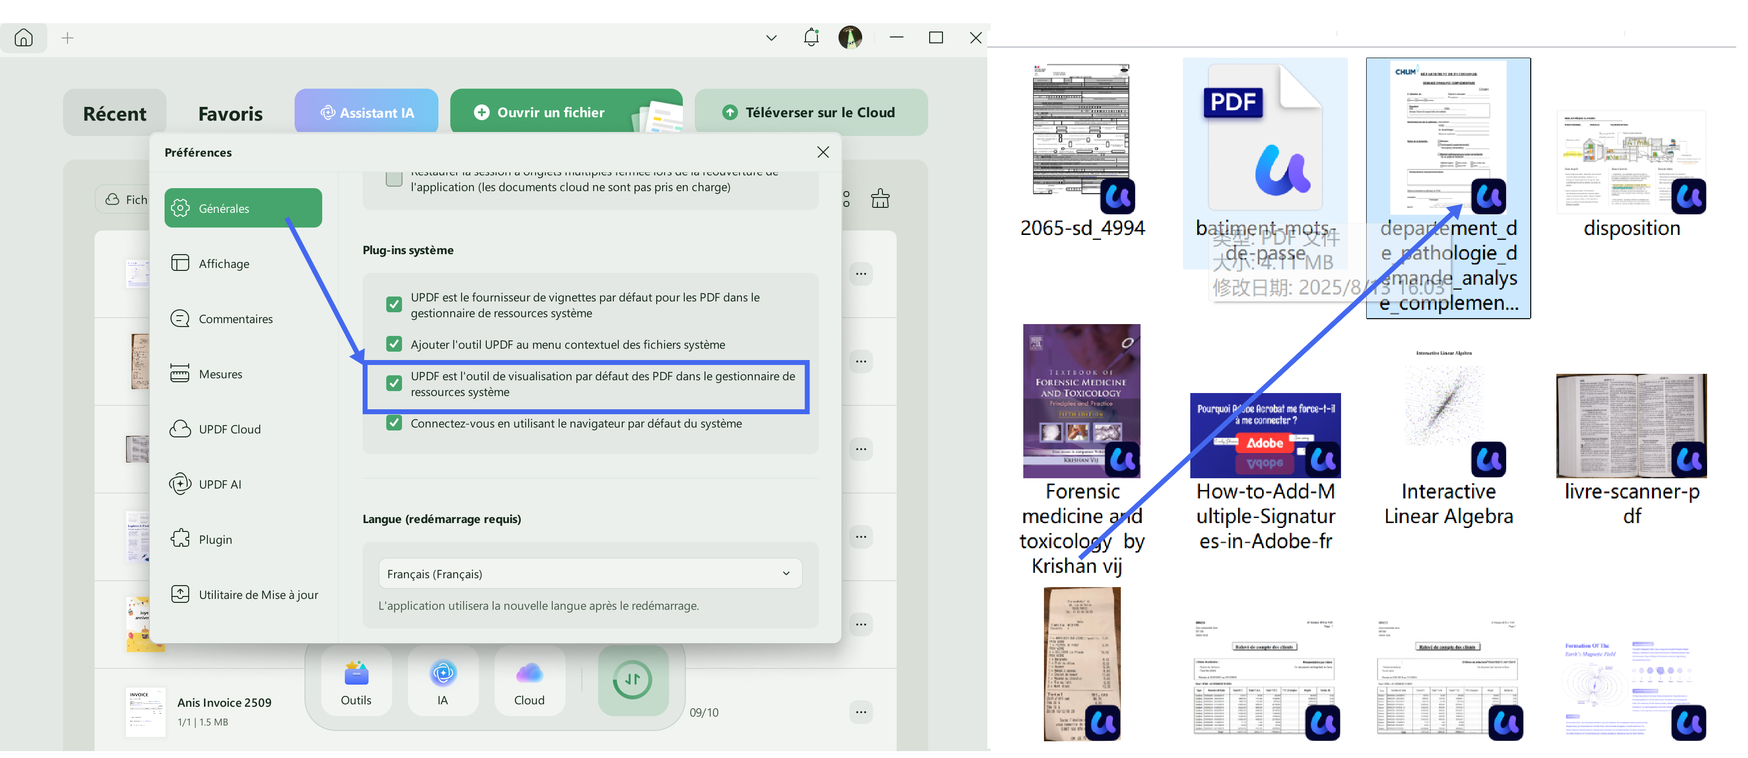The width and height of the screenshot is (1748, 758).
Task: Click the user profile avatar
Action: (x=849, y=37)
